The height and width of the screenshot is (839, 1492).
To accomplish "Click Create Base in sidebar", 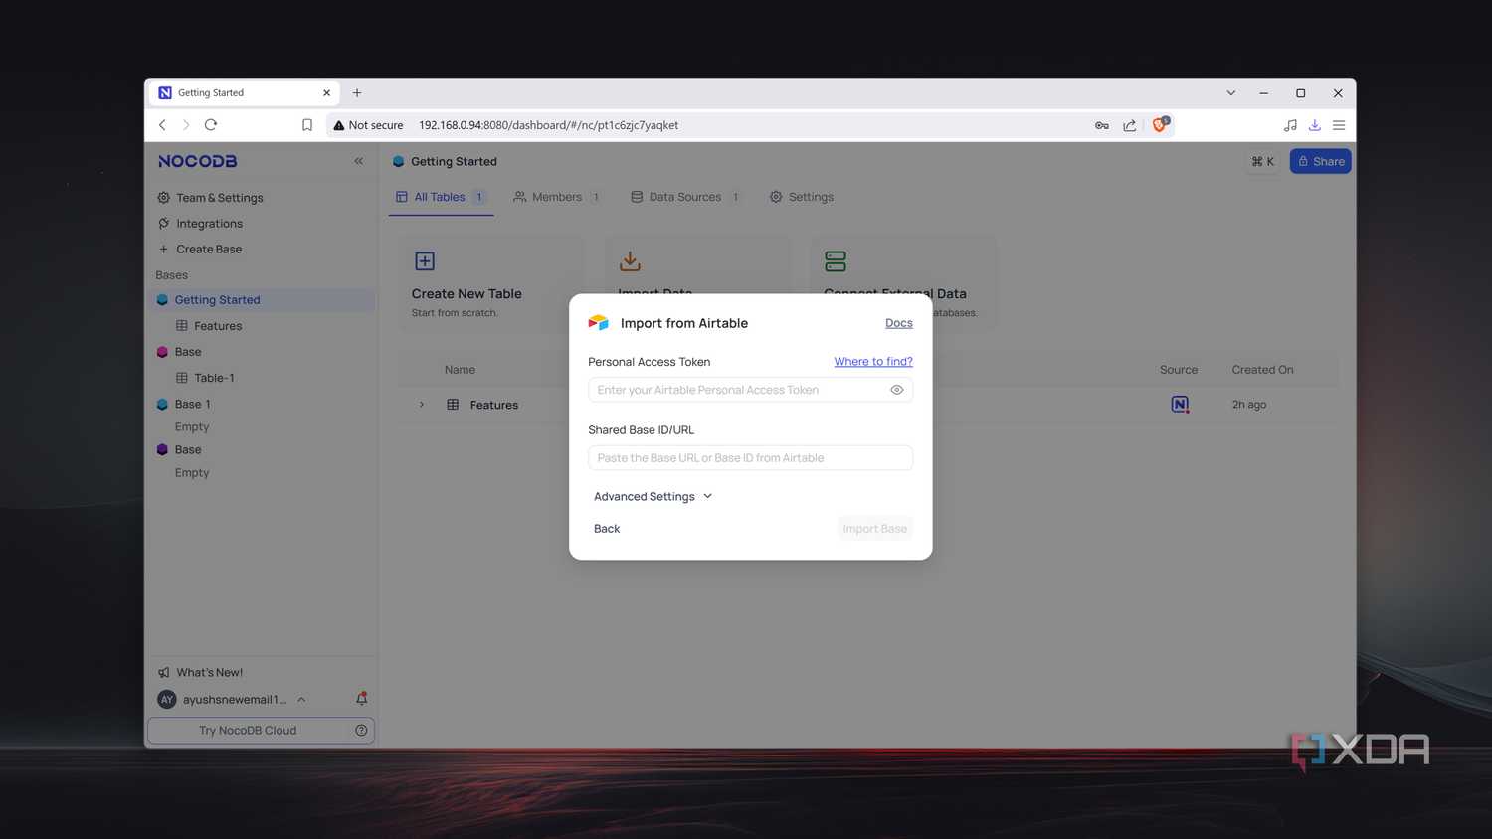I will click(200, 250).
